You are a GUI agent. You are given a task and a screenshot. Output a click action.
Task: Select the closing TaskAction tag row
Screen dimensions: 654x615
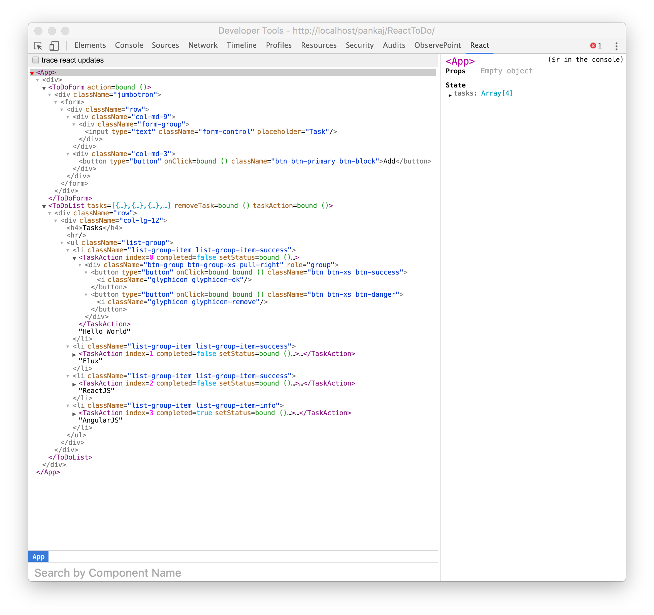(x=104, y=324)
